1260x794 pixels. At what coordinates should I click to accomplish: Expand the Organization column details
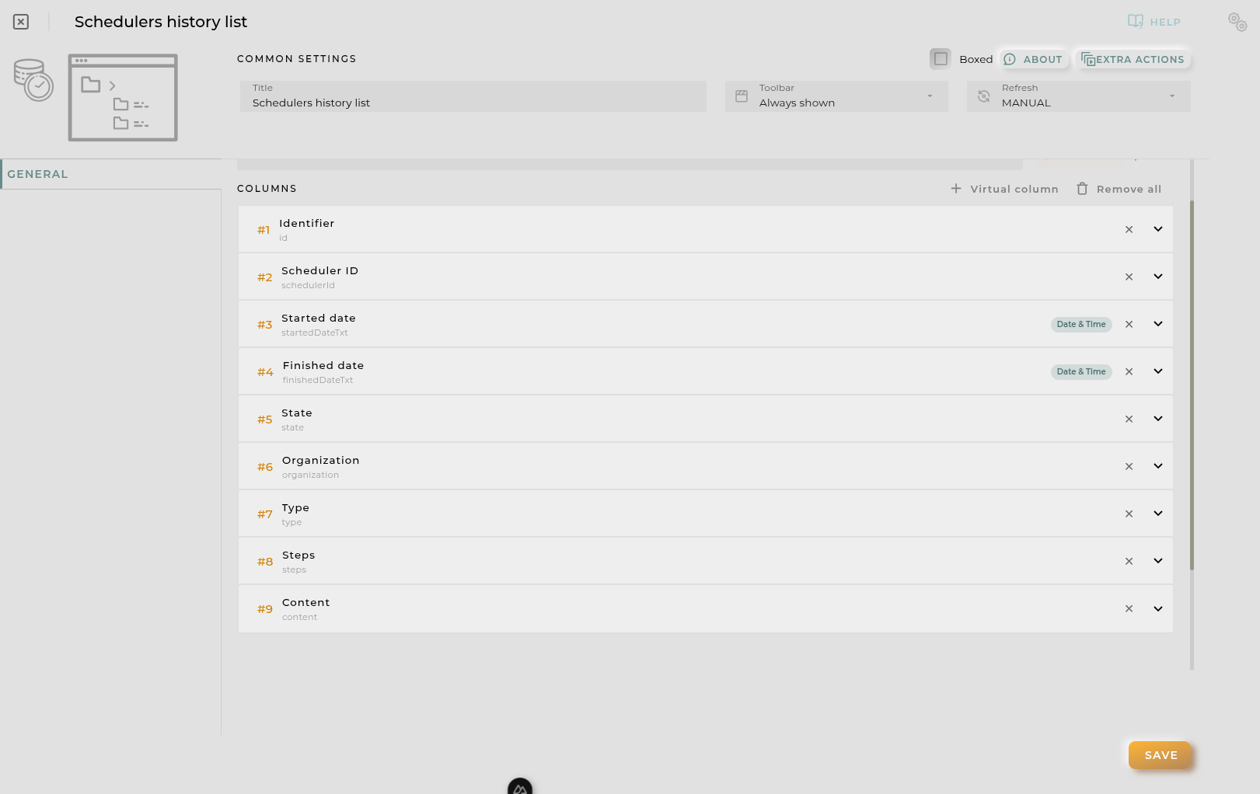1158,466
